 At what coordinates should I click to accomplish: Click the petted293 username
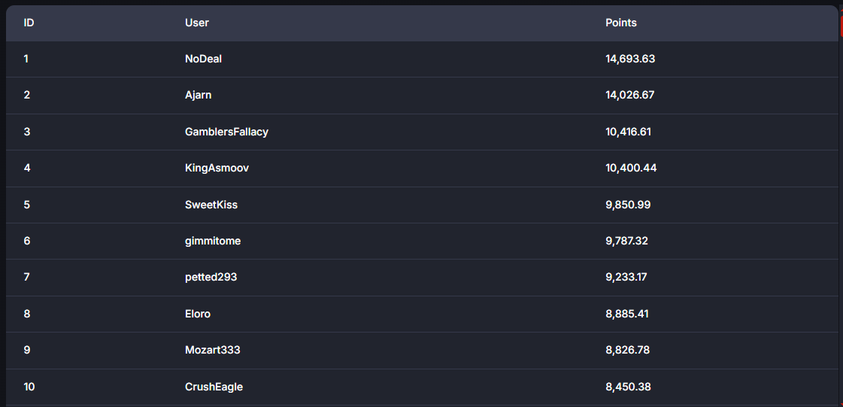[x=211, y=278]
